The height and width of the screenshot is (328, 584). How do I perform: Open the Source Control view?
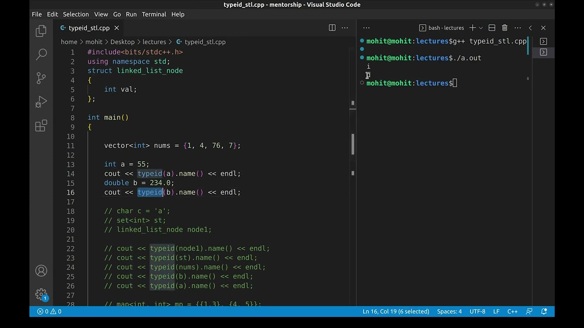pyautogui.click(x=41, y=78)
